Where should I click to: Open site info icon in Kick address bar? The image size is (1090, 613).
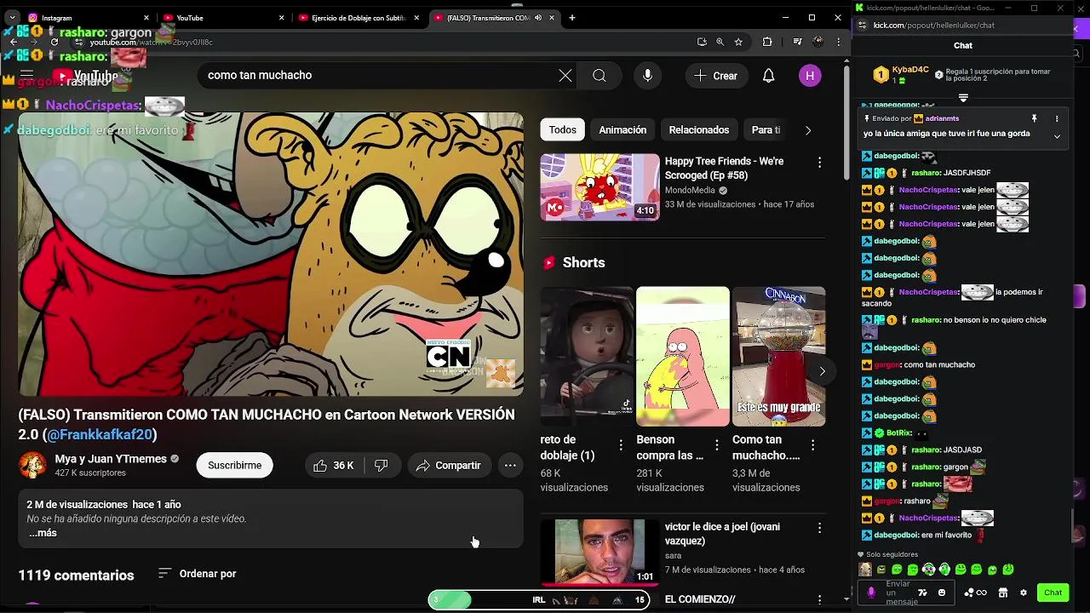click(863, 25)
